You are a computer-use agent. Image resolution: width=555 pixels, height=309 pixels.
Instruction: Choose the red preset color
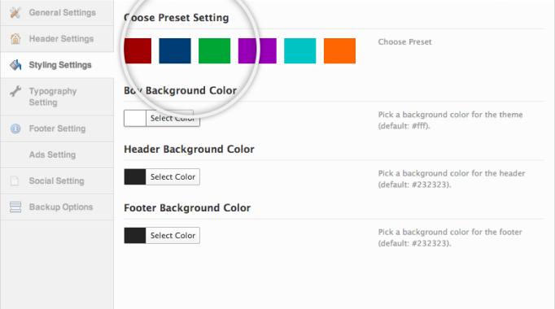(x=138, y=51)
